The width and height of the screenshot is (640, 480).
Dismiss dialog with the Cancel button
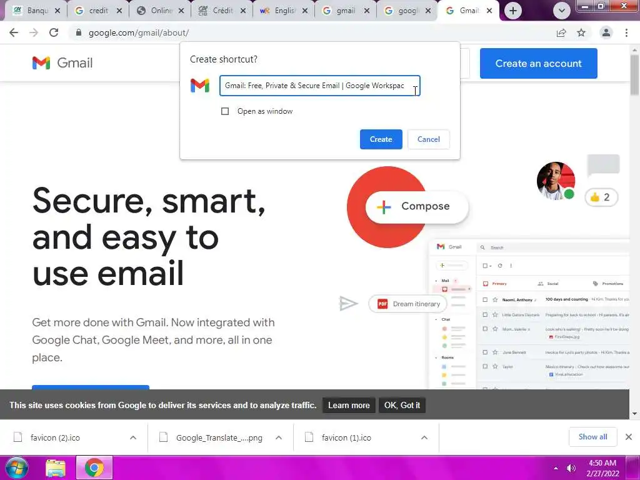(429, 139)
